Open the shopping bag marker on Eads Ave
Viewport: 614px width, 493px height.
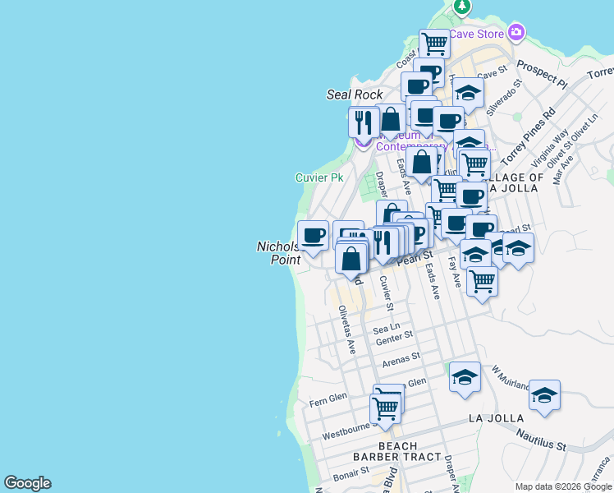[421, 164]
